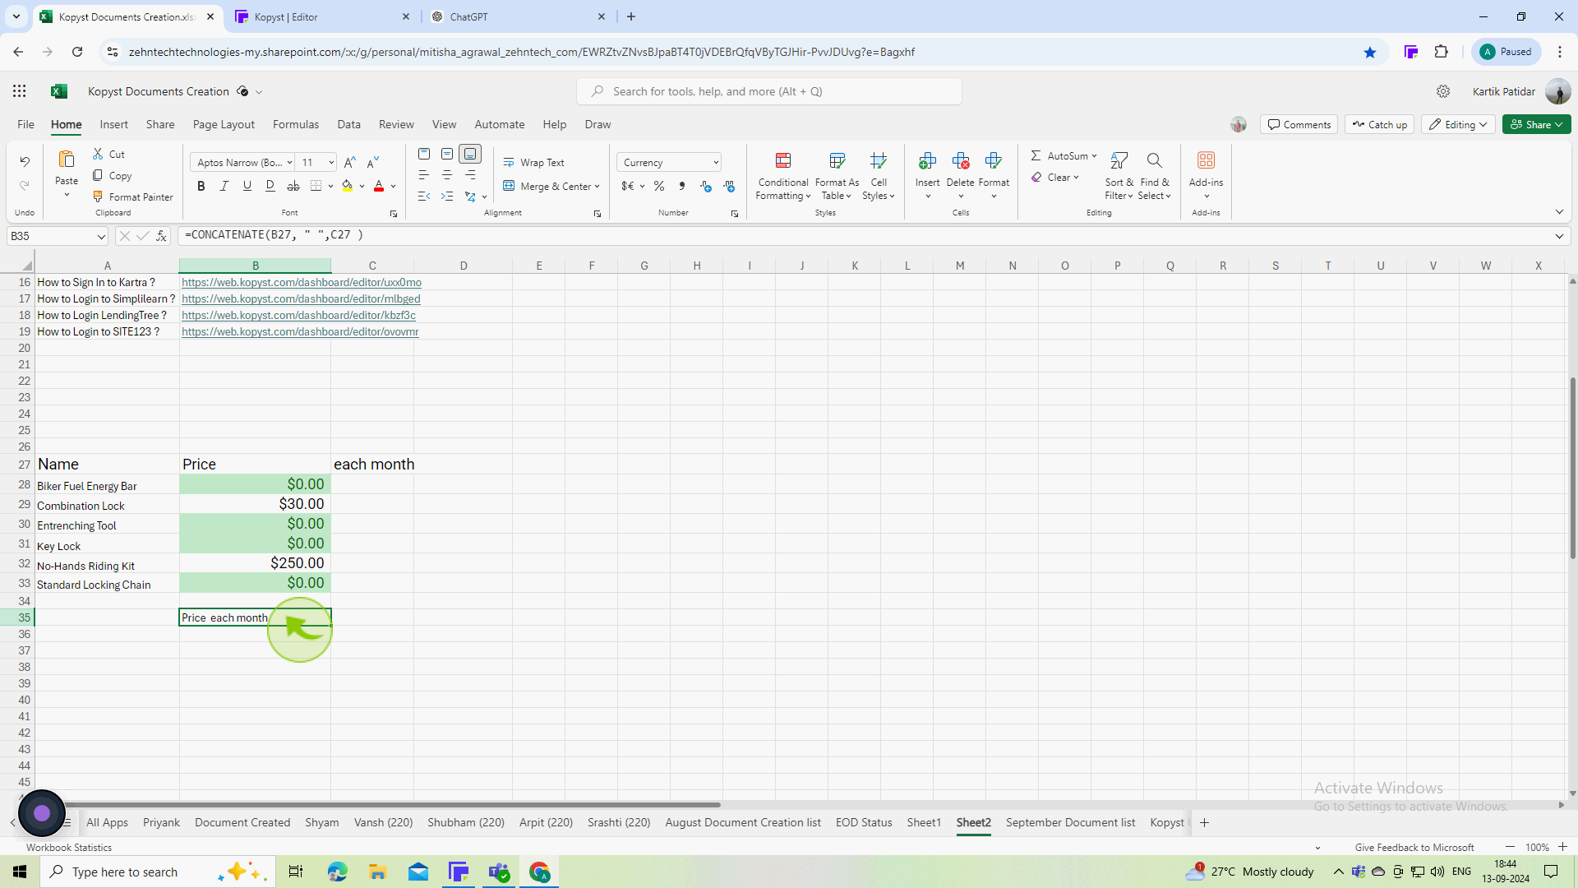Apply percent style to the cell
Viewport: 1578px width, 888px height.
(x=659, y=187)
